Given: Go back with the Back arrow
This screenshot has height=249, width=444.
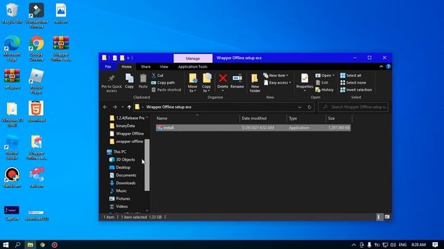Looking at the screenshot, I should (105, 107).
